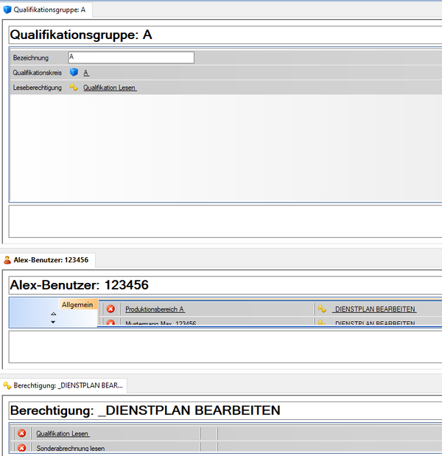Click red X icon beside Sonderabrechnung lesen

coord(21,448)
